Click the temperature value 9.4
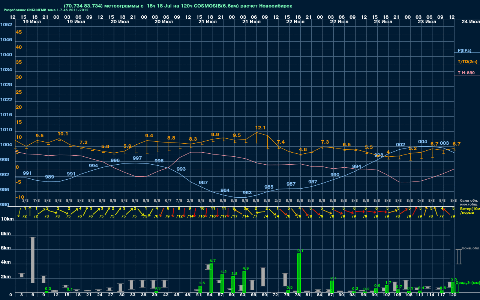The width and height of the screenshot is (480, 300). pyautogui.click(x=149, y=136)
